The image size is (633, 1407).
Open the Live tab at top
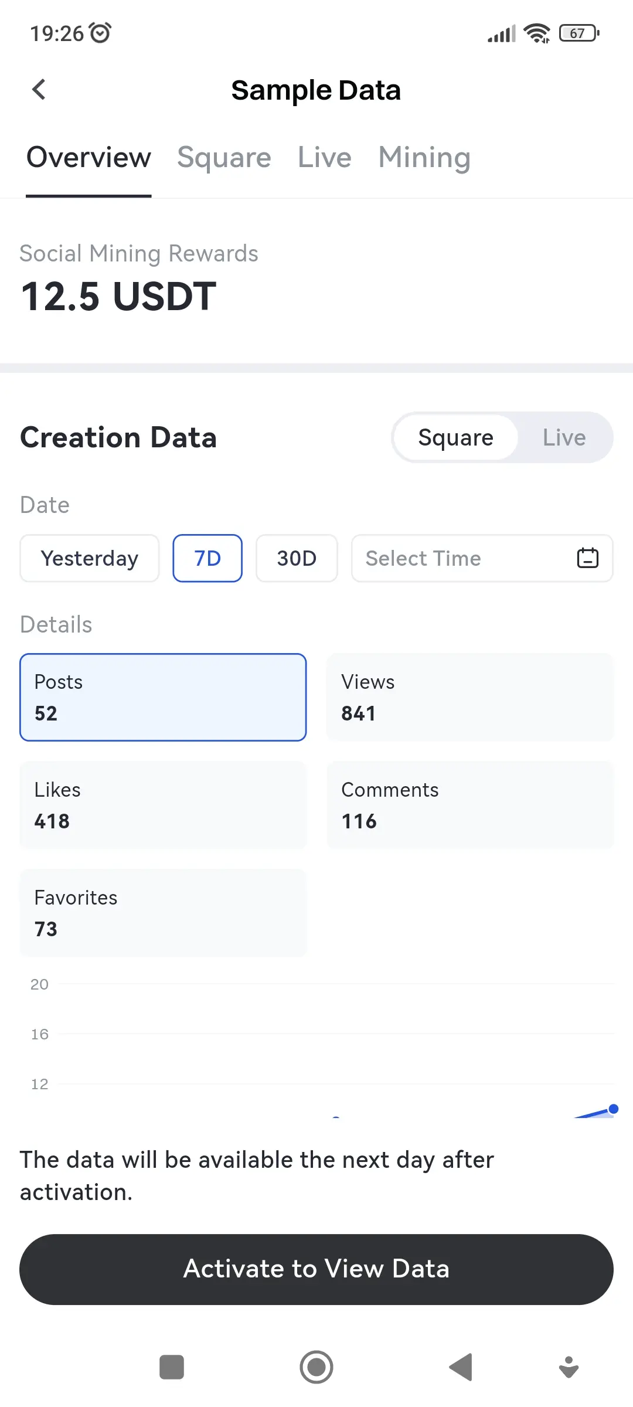(x=324, y=157)
